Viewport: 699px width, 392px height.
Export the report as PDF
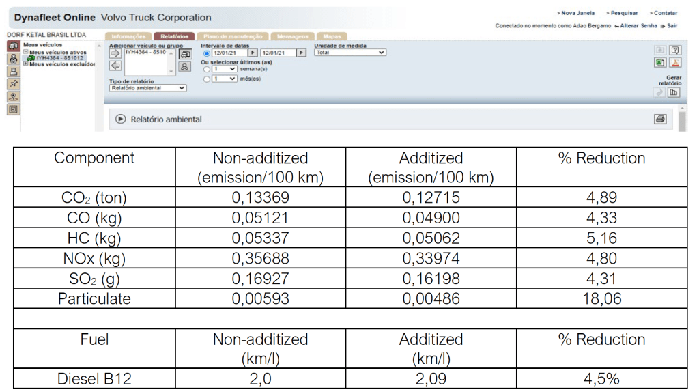674,63
